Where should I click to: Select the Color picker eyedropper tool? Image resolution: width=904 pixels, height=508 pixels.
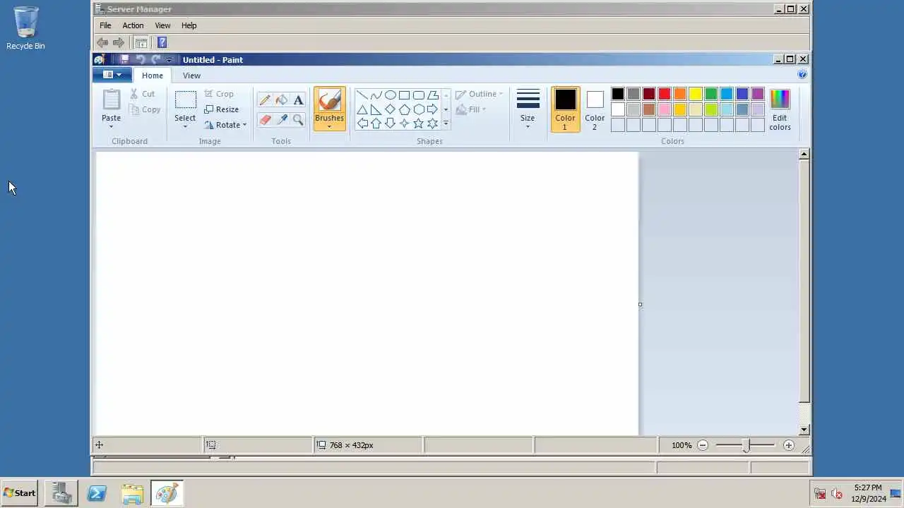282,120
